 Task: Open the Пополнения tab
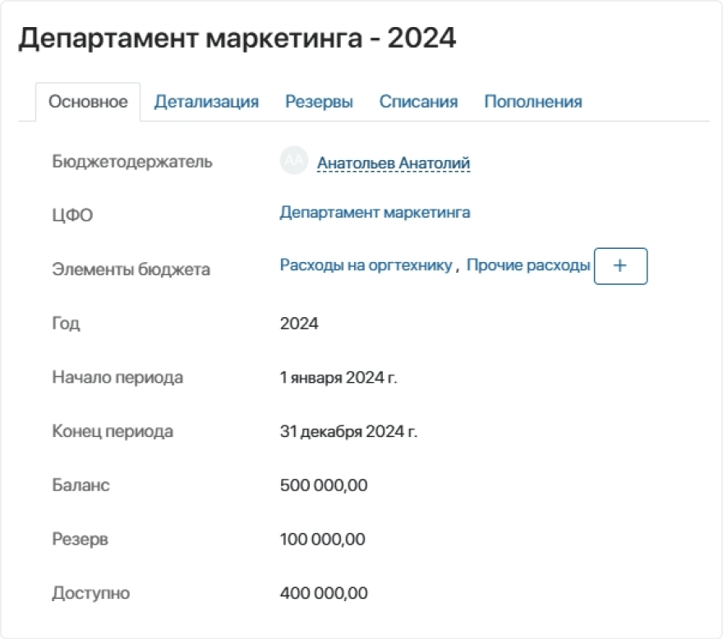(532, 102)
